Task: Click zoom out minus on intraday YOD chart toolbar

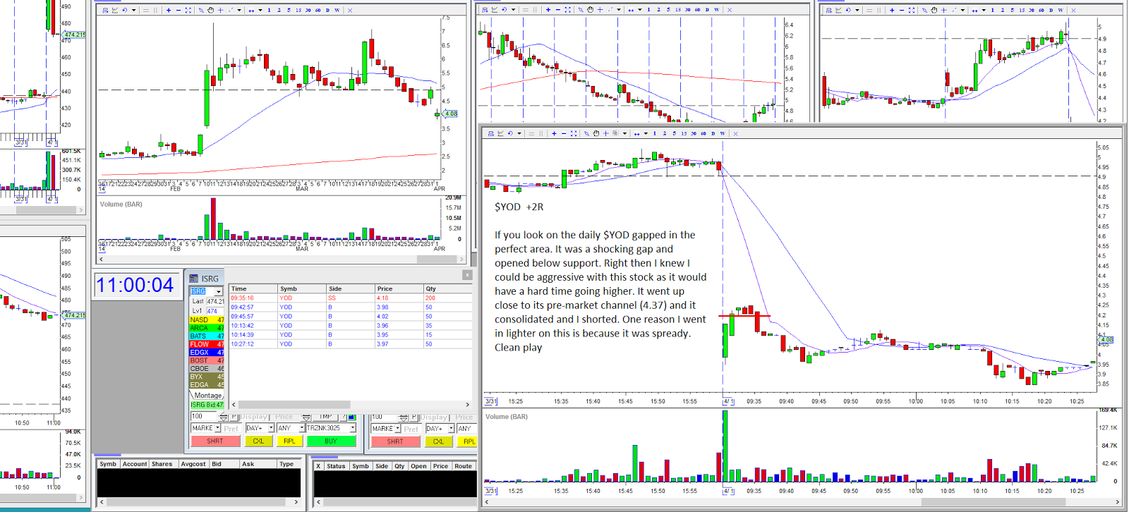Action: click(564, 133)
